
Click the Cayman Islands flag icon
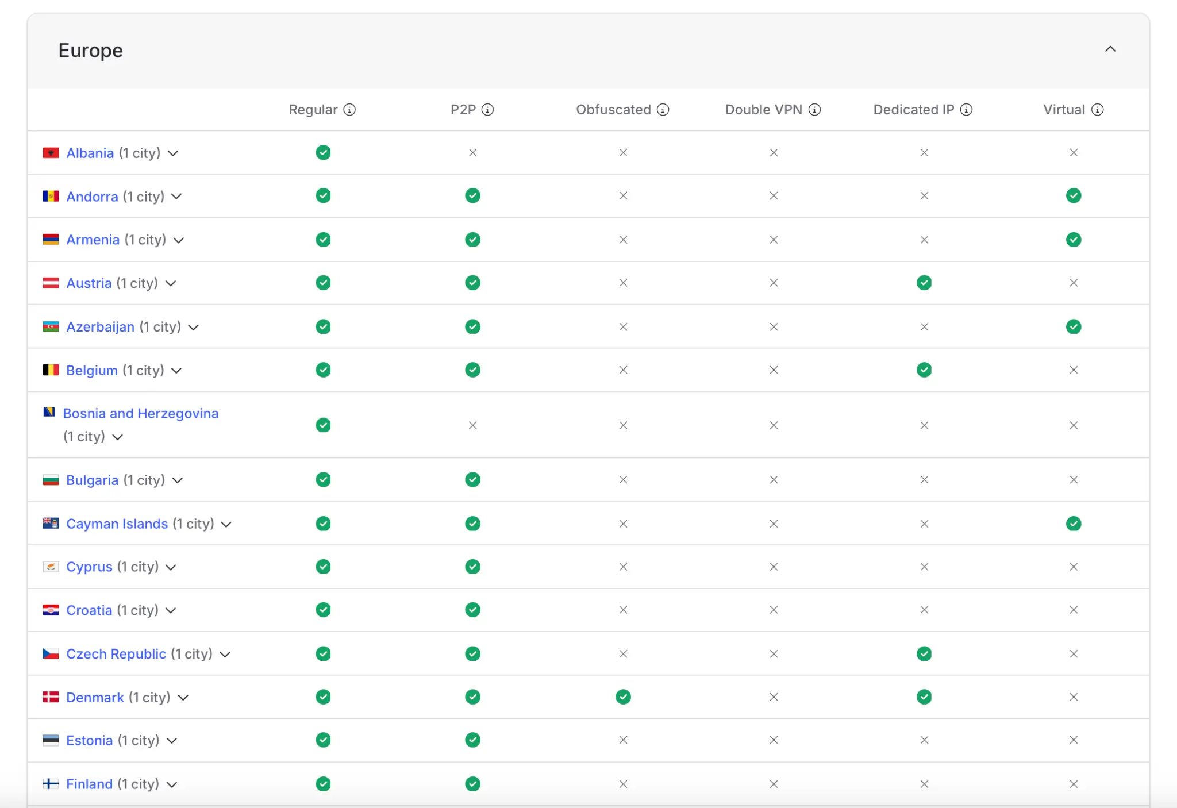[x=51, y=524]
